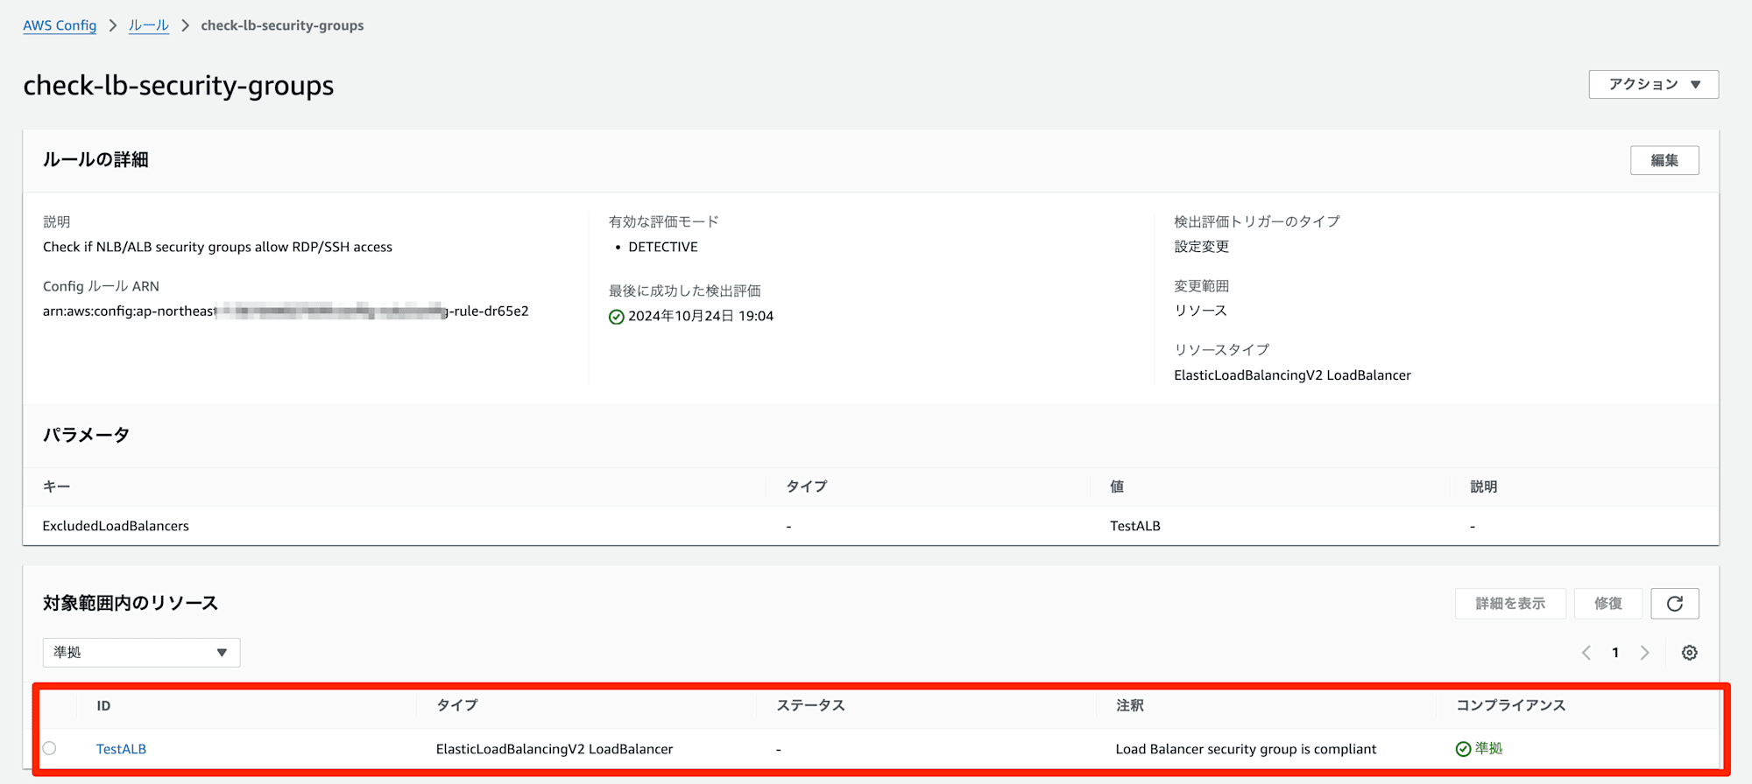This screenshot has width=1752, height=784.
Task: Go to ルール breadcrumb link
Action: coord(149,25)
